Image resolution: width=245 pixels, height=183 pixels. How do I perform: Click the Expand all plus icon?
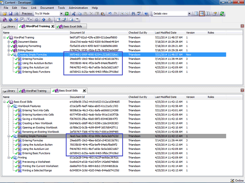(x=122, y=14)
